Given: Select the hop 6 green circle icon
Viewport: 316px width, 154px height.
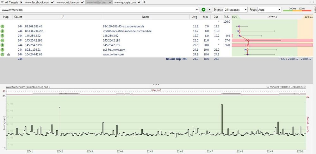Looking at the screenshot, I should [x=3, y=45].
